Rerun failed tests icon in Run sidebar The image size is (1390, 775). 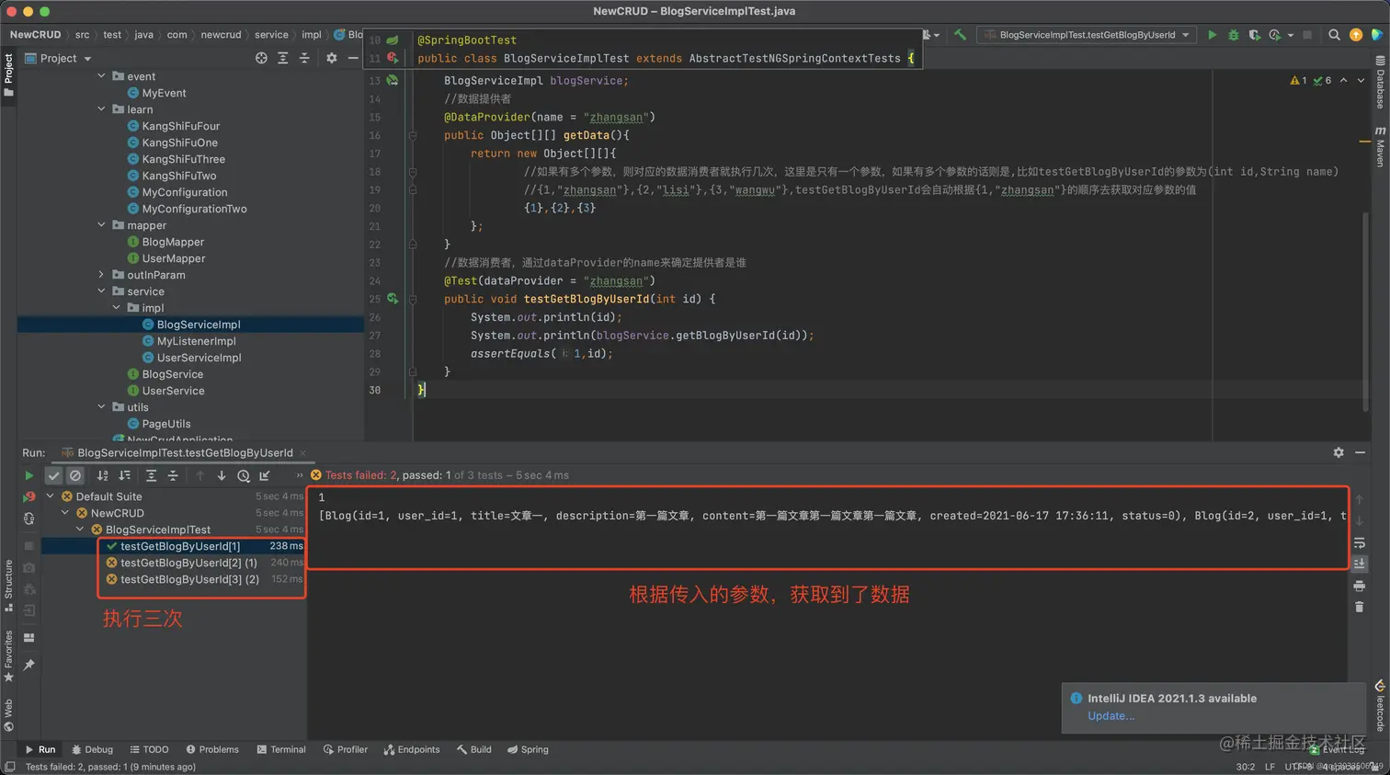point(28,496)
